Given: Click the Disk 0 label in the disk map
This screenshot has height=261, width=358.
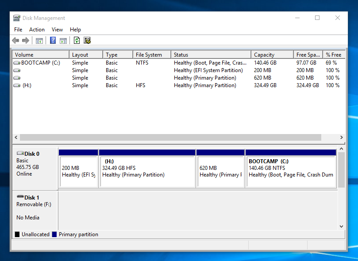Looking at the screenshot, I should [32, 154].
